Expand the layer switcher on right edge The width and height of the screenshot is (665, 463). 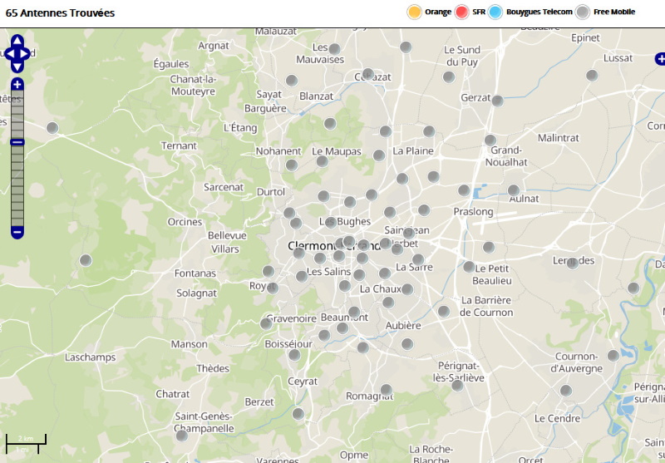click(660, 58)
